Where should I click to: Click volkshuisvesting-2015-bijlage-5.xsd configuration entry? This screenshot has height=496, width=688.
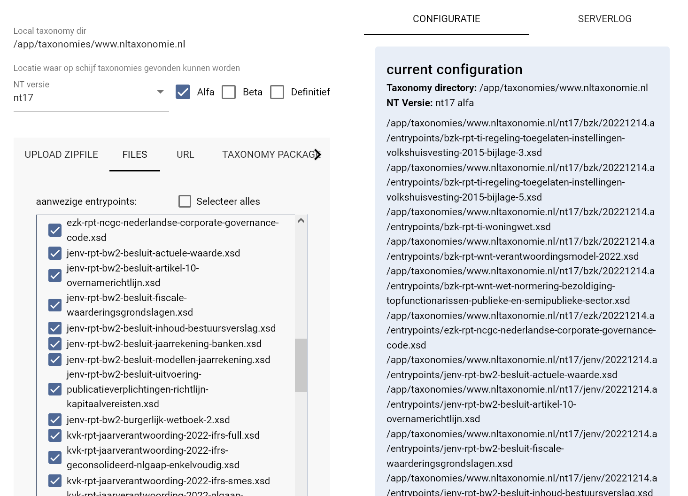(x=520, y=182)
